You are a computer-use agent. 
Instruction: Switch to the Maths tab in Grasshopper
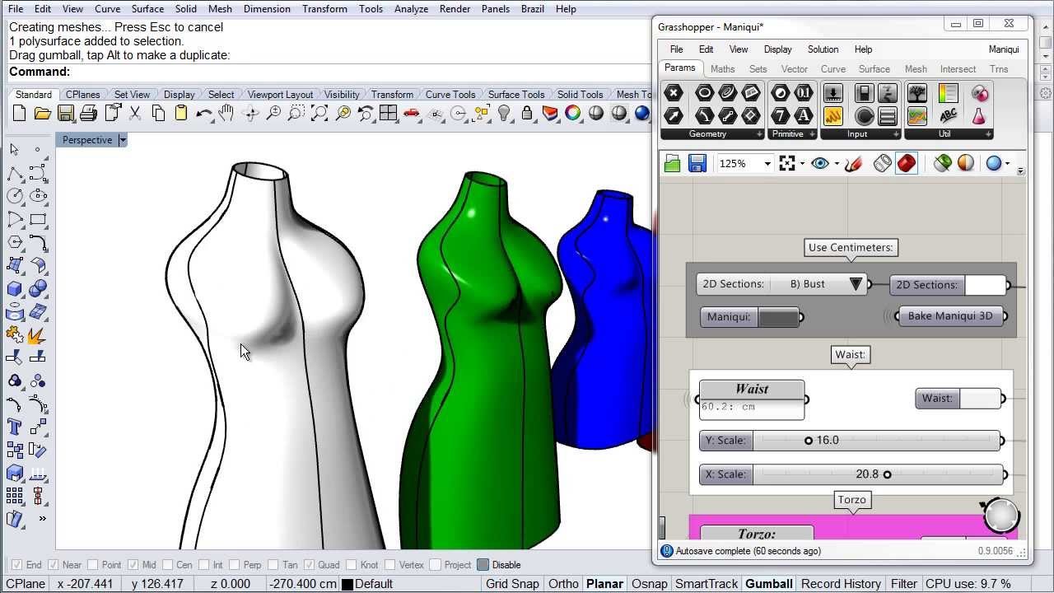coord(722,69)
